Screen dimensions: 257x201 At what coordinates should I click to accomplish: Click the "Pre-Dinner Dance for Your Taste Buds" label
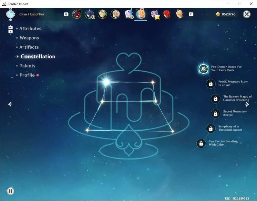click(x=226, y=68)
